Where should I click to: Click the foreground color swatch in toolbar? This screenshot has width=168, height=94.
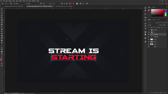pyautogui.click(x=1, y=60)
